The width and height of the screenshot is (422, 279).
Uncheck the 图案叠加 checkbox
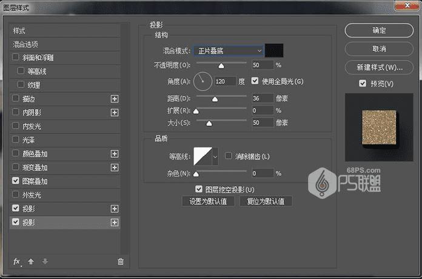[16, 181]
